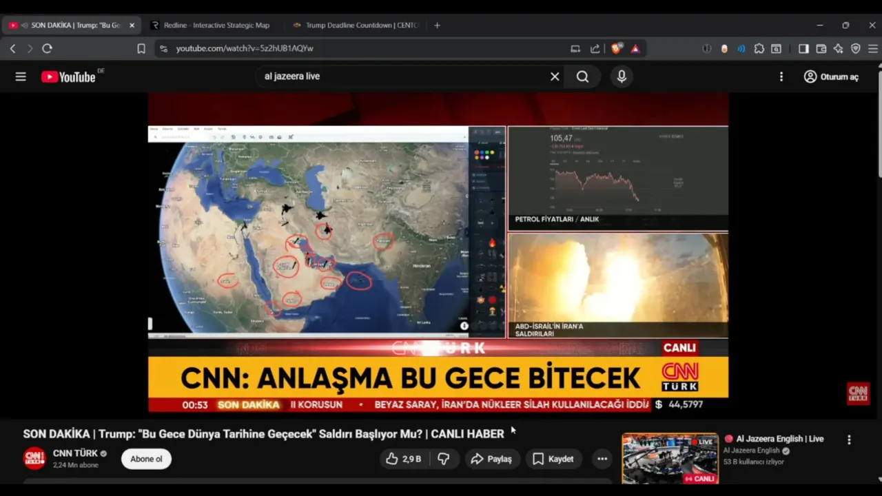The height and width of the screenshot is (496, 882).
Task: Toggle the browser sidebar panel
Action: 803,49
